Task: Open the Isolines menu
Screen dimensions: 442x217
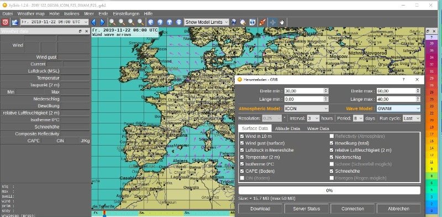Action: [72, 13]
